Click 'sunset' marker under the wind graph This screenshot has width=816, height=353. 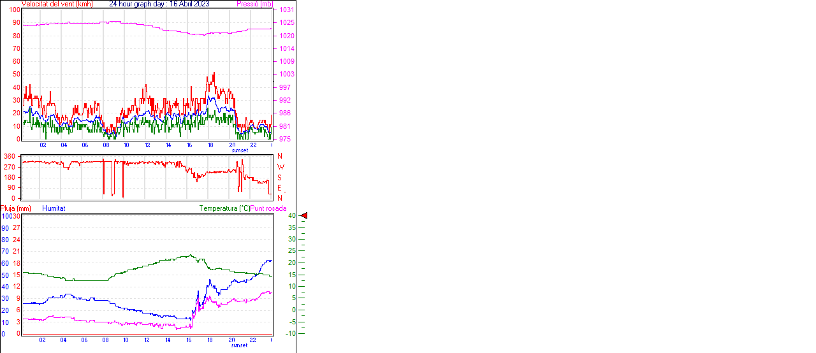click(240, 150)
